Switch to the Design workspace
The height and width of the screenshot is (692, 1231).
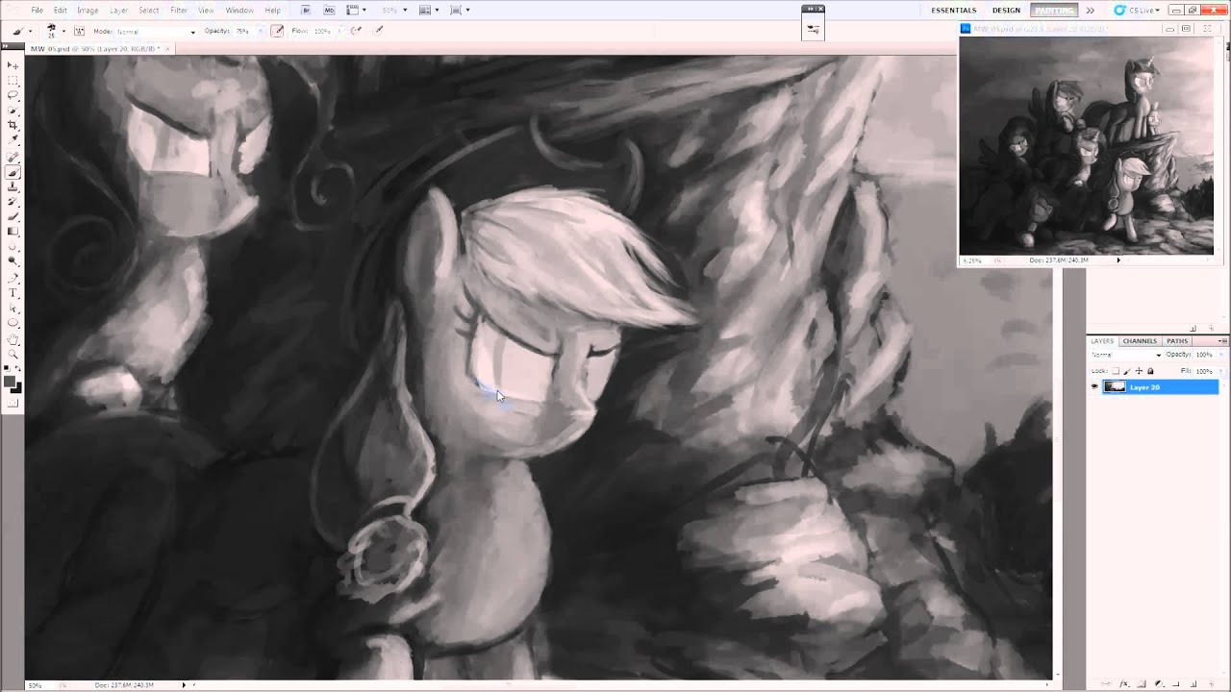[x=1006, y=11]
